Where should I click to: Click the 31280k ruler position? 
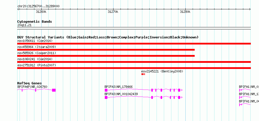pos(185,12)
